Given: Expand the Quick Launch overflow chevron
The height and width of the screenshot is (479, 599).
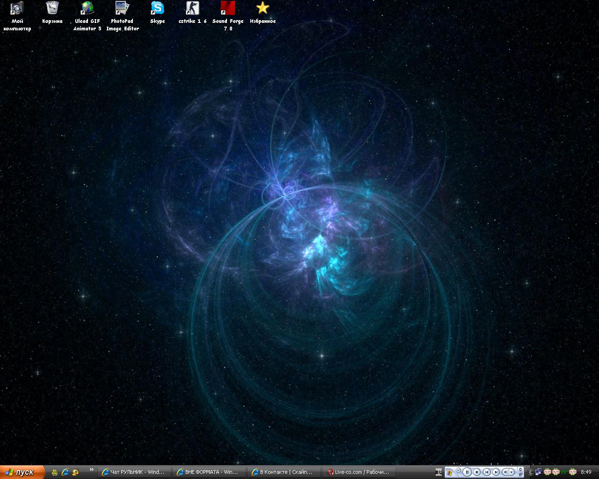Looking at the screenshot, I should click(x=91, y=470).
